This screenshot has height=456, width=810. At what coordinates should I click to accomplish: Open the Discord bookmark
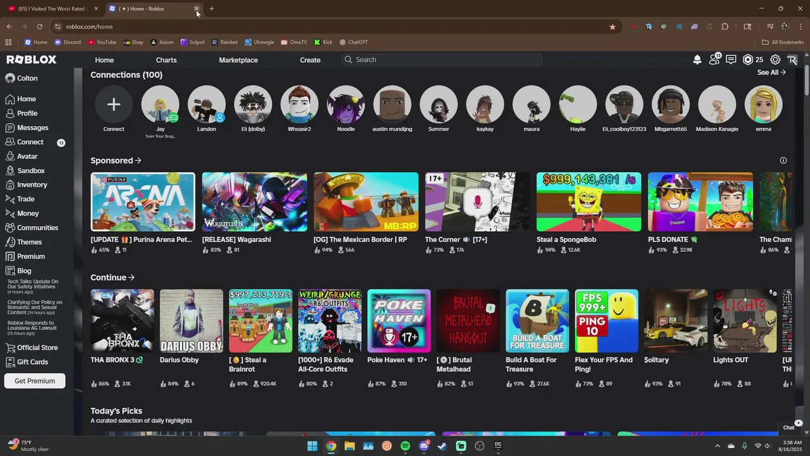(68, 42)
